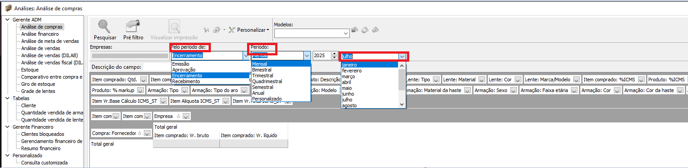688x168 pixels.
Task: Click month list scrollbar up arrow
Action: click(402, 66)
